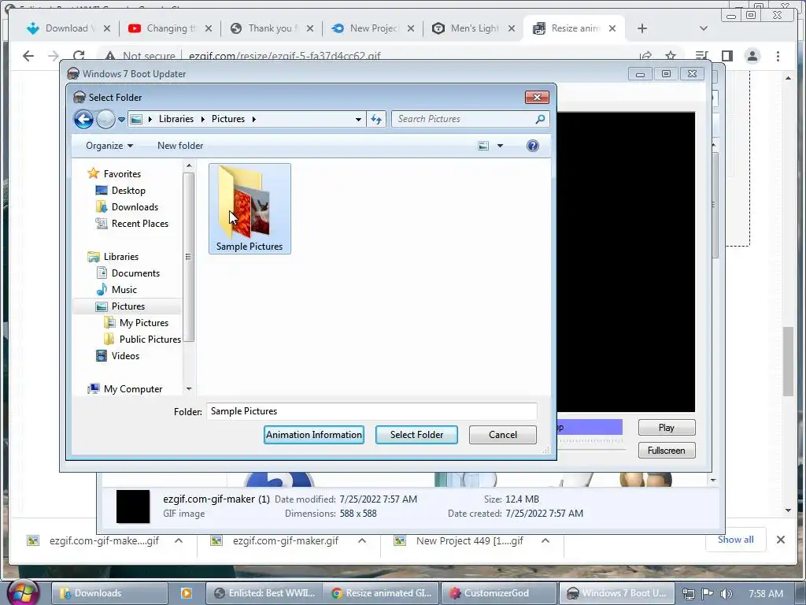The image size is (806, 605).
Task: Open Chrome profile icon
Action: (x=752, y=56)
